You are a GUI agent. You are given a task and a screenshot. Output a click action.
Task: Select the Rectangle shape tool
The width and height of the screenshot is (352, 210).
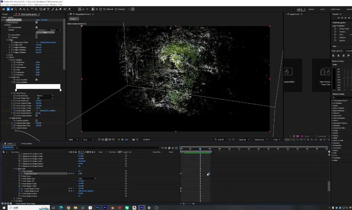pyautogui.click(x=41, y=9)
